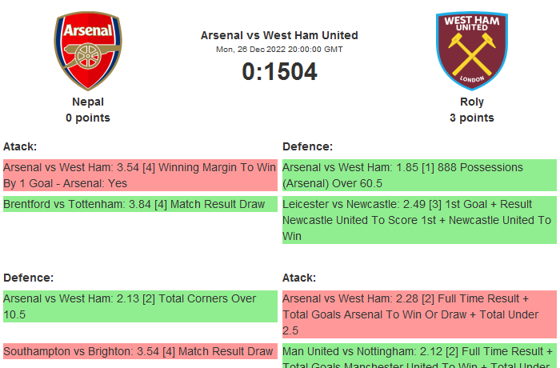Select the Man United vs Nottingham bet
The image size is (560, 368).
tap(419, 357)
